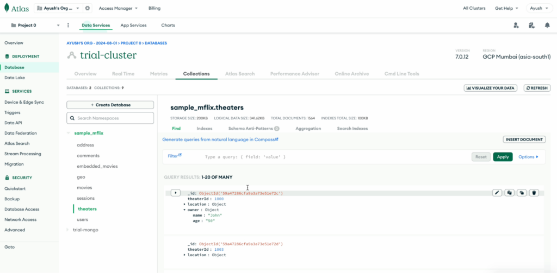
Task: Open the Ayush user menu
Action: pos(539,8)
